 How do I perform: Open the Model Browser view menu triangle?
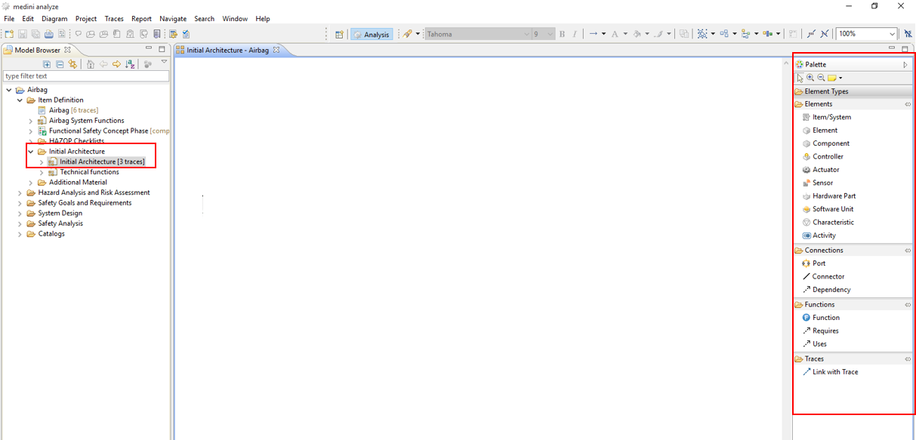tap(164, 63)
